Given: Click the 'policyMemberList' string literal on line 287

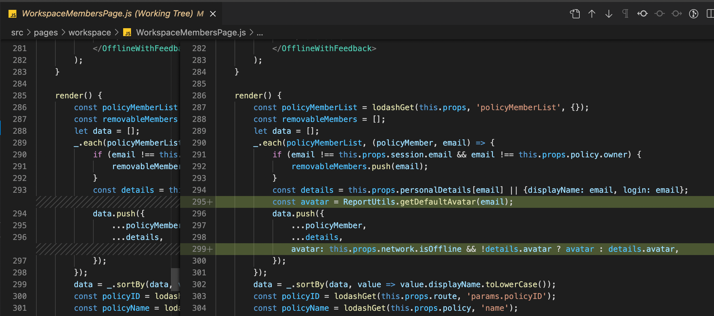Looking at the screenshot, I should (518, 108).
